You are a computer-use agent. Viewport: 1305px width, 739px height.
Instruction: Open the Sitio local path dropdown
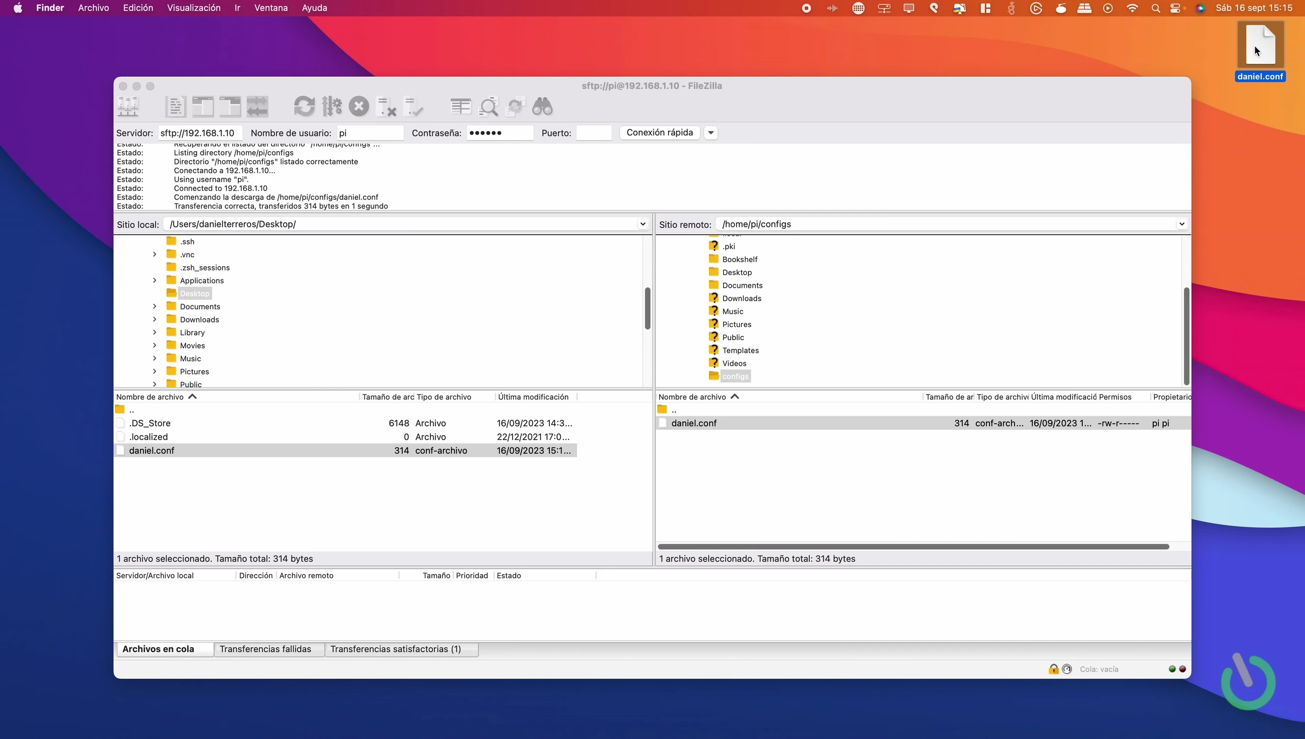(643, 224)
